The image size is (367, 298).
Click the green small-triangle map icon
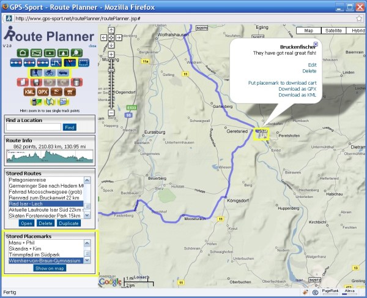click(x=50, y=53)
